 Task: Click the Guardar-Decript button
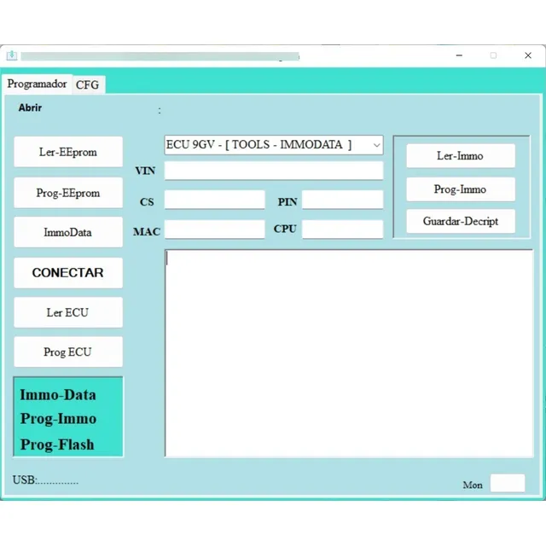click(x=461, y=221)
